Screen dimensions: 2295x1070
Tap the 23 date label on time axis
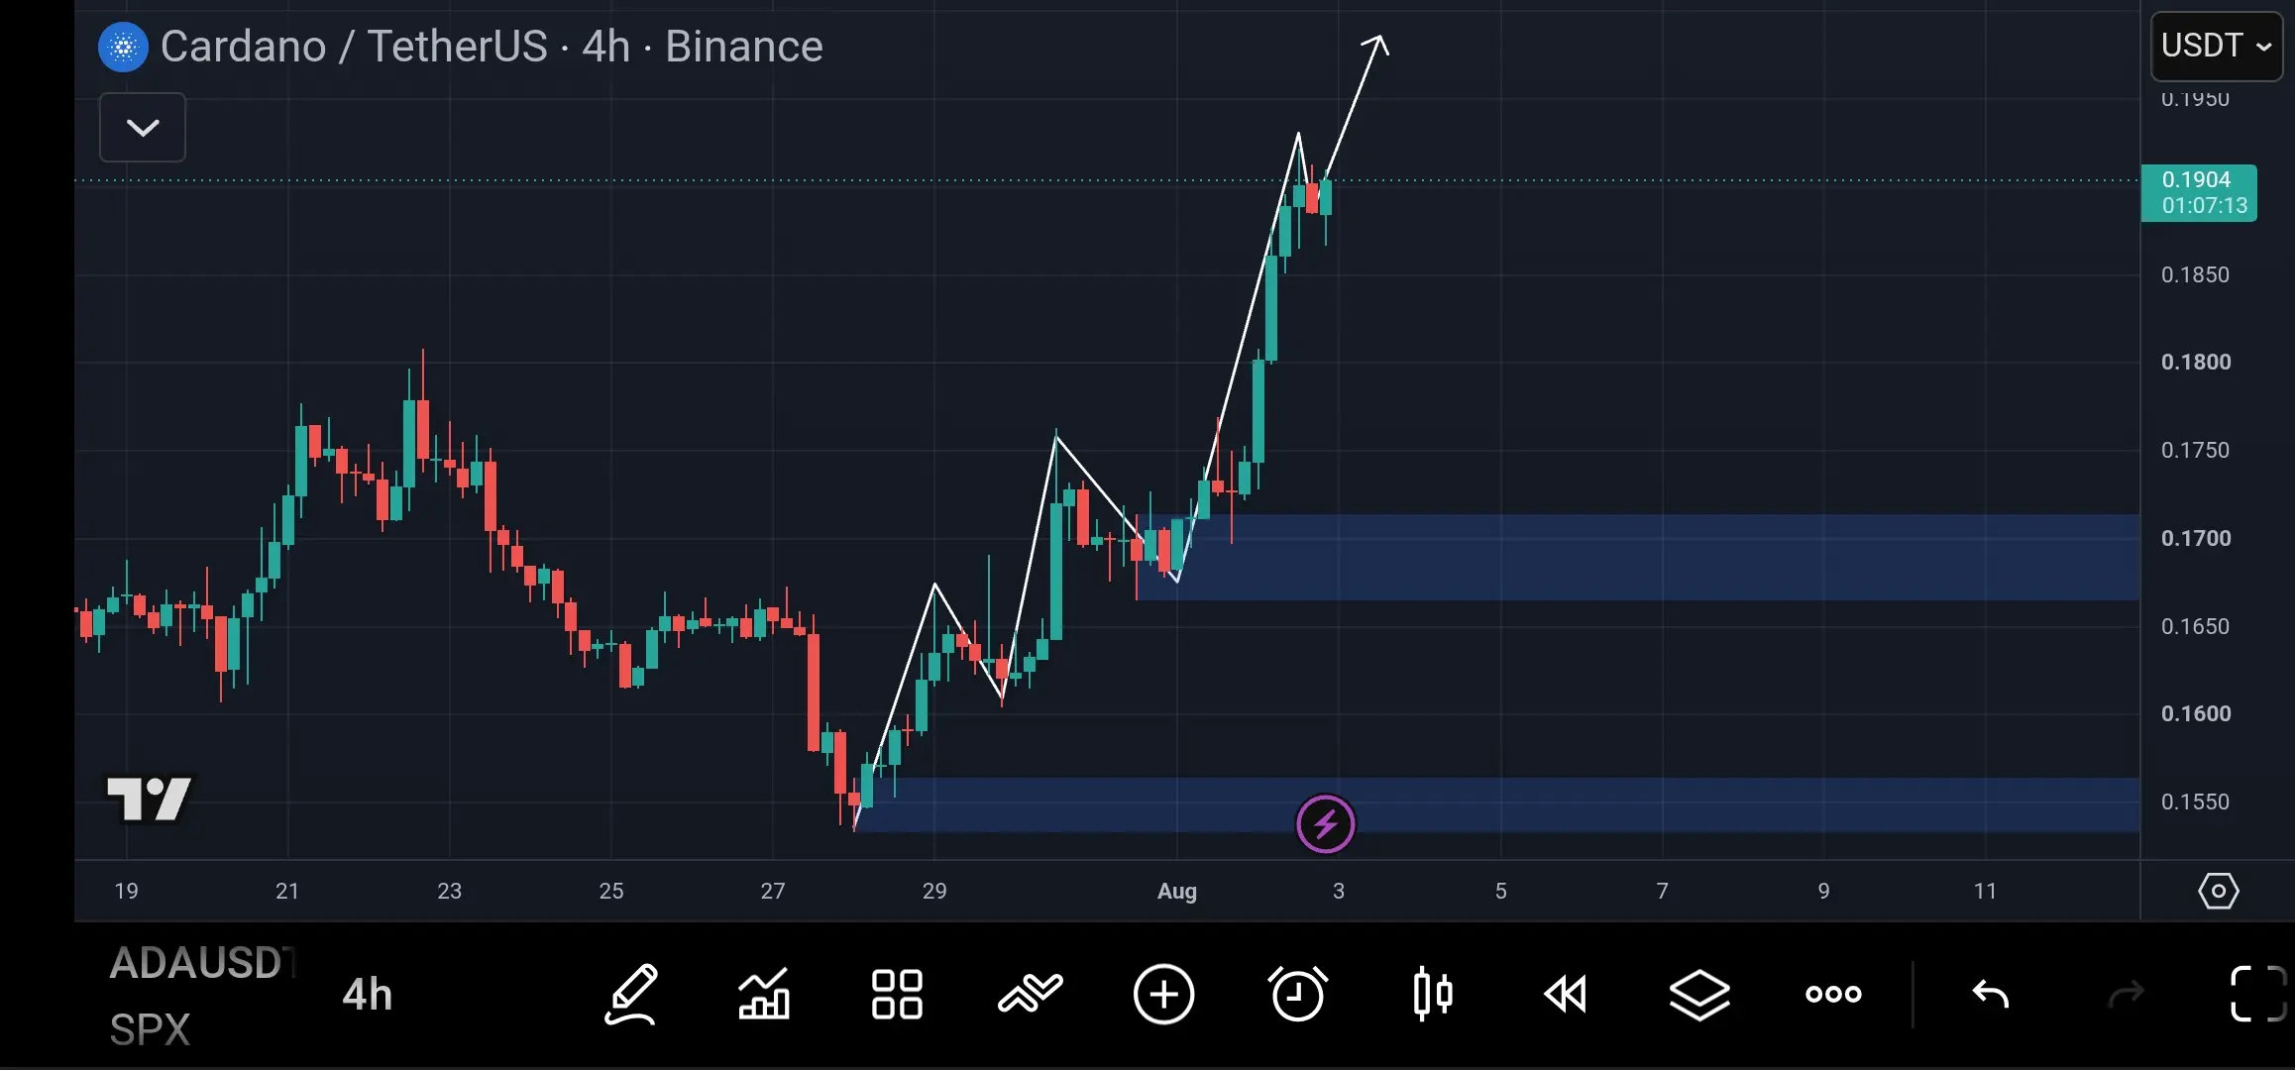tap(450, 891)
